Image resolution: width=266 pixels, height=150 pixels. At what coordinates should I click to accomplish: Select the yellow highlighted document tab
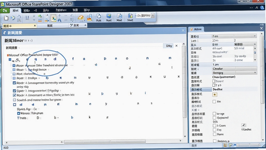click(20, 26)
